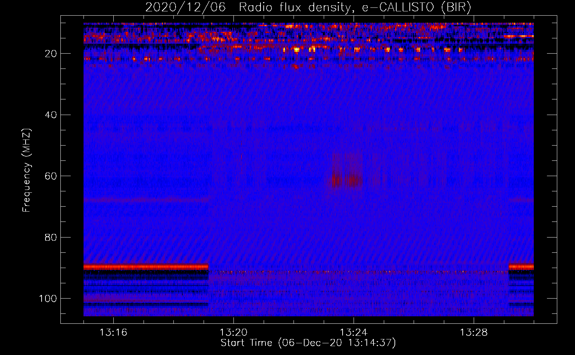Select the y-axis label 'Frequency (MHZ)'
Viewport: 575px width, 355px height.
tap(27, 170)
